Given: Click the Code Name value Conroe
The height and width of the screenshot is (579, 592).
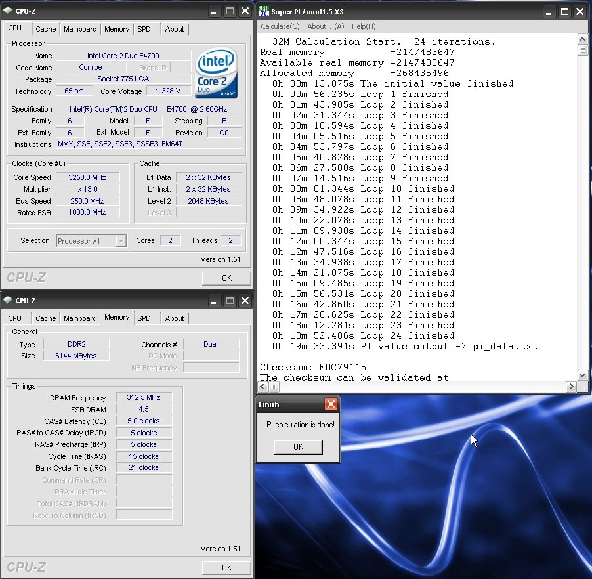Looking at the screenshot, I should [91, 67].
